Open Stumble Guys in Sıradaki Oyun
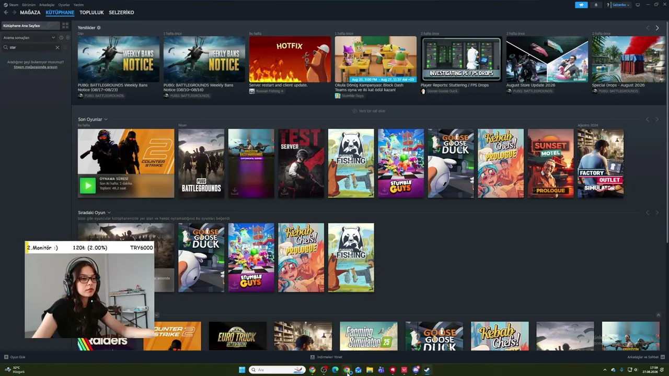669x376 pixels. click(x=251, y=257)
